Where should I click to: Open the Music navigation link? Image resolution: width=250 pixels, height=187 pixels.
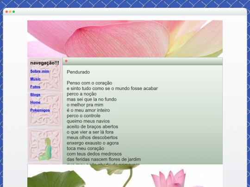coord(35,79)
